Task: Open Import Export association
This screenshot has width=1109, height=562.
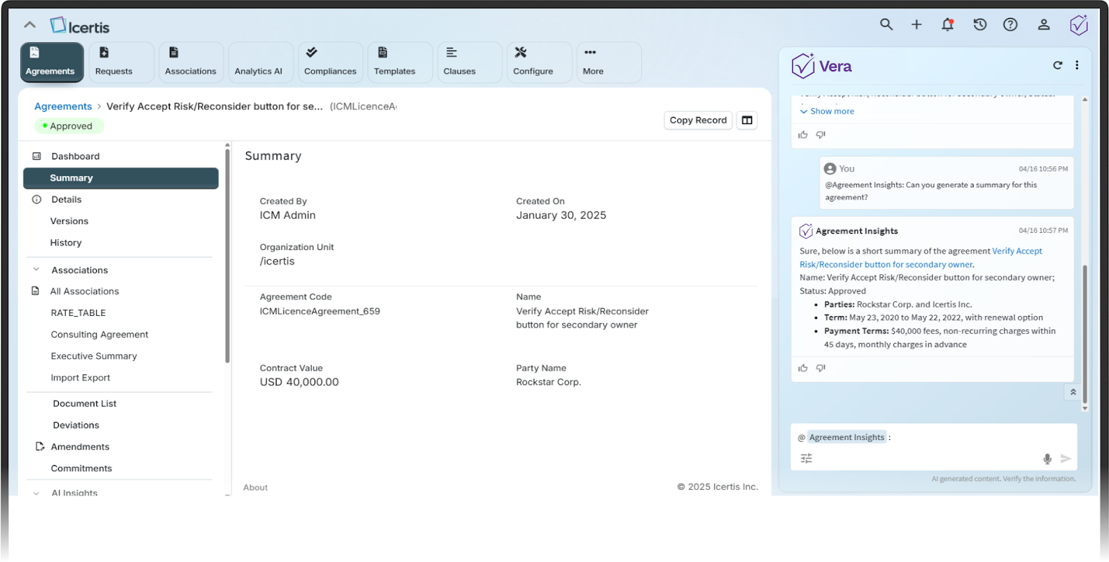Action: click(80, 378)
